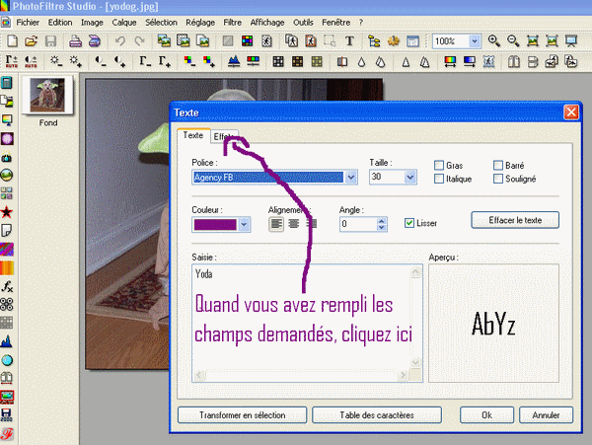
Task: Click the fx icon in left sidebar
Action: 7,286
